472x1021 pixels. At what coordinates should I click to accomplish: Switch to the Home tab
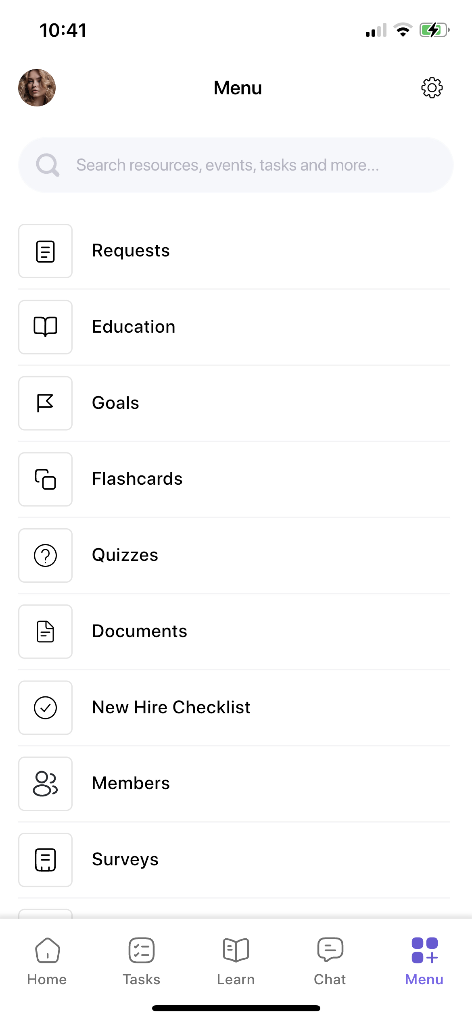coord(47,962)
